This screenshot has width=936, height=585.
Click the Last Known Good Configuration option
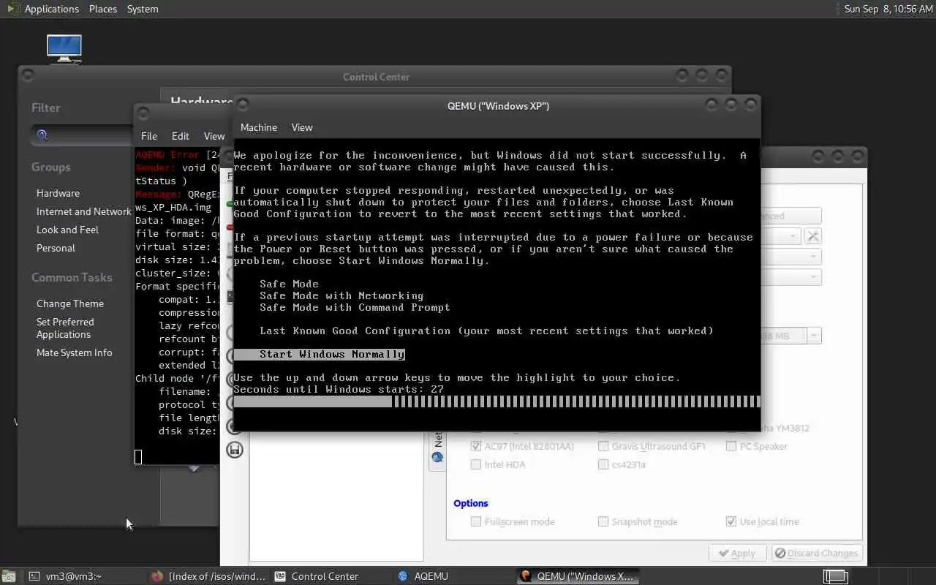[486, 331]
